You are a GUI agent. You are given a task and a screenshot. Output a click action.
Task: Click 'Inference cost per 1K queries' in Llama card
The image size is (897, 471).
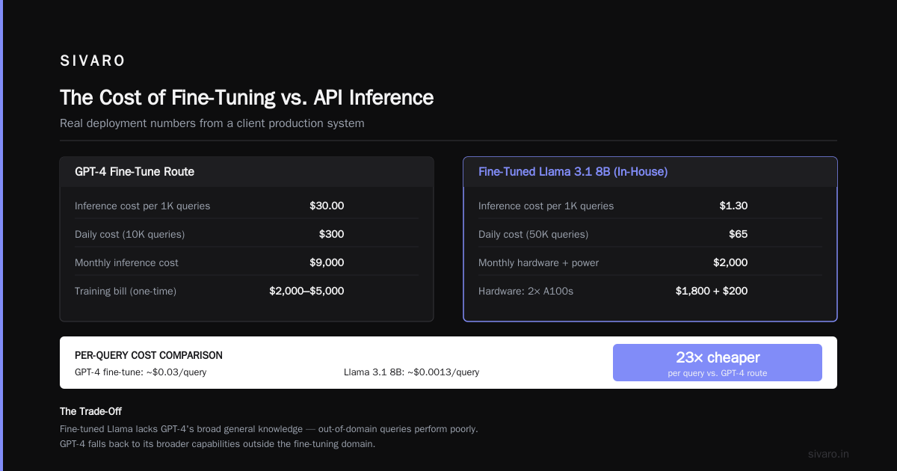coord(546,206)
